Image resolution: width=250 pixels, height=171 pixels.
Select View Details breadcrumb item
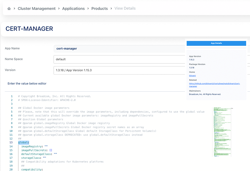point(125,8)
